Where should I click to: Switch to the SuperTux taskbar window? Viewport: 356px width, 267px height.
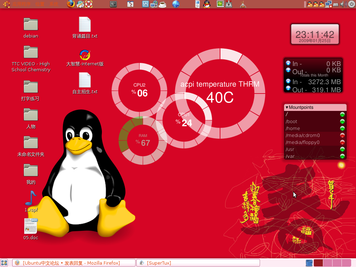point(198,263)
